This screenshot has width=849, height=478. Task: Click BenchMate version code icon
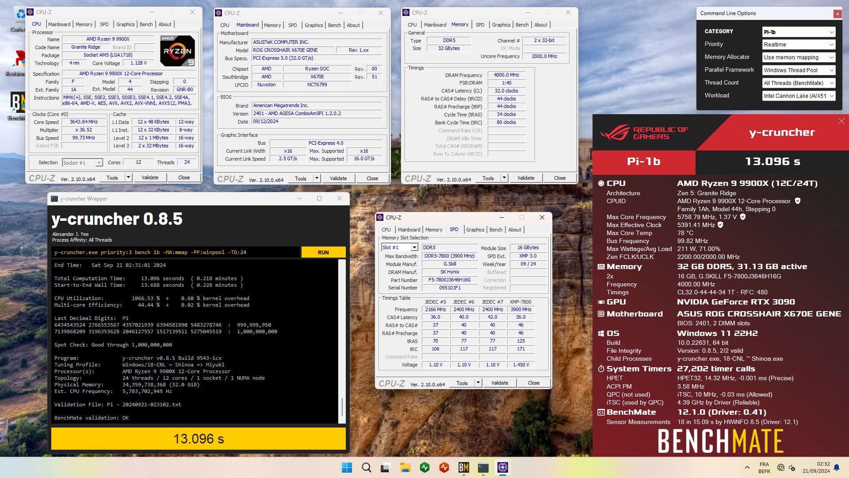tap(601, 412)
